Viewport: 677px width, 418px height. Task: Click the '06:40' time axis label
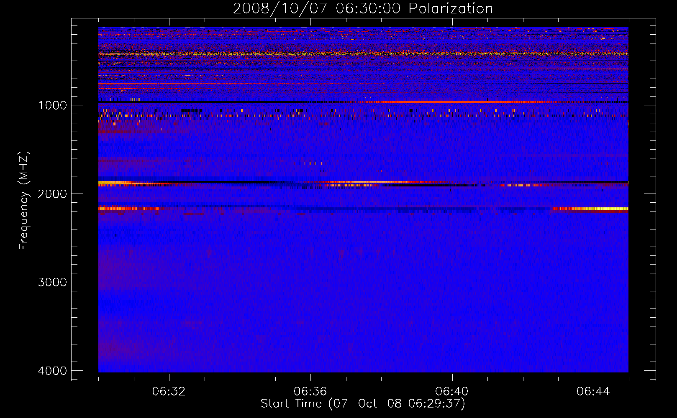(451, 392)
